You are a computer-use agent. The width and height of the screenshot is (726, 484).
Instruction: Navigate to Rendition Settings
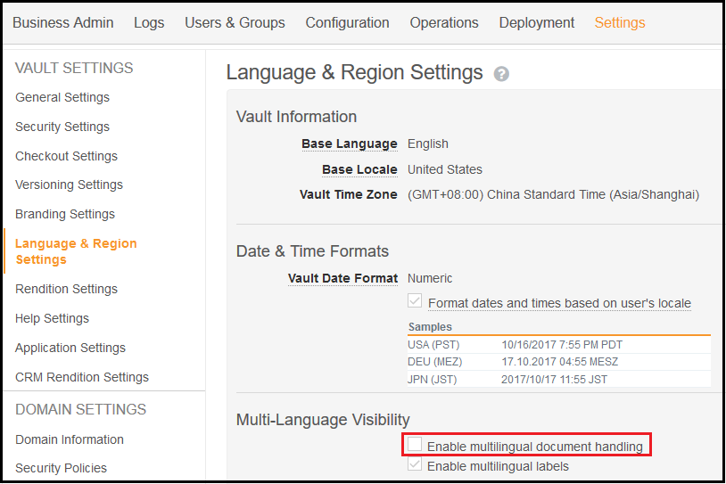[66, 289]
